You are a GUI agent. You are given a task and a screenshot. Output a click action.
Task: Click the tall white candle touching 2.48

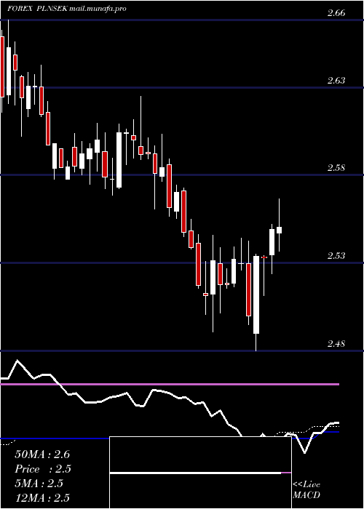coord(256,294)
